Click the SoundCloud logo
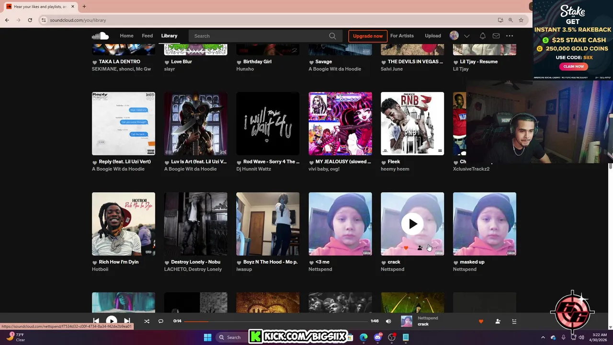 pos(100,36)
